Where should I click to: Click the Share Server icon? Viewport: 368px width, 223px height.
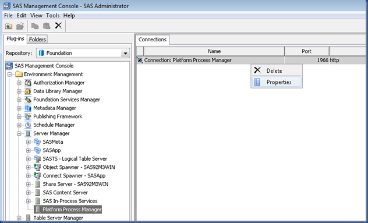pos(37,184)
